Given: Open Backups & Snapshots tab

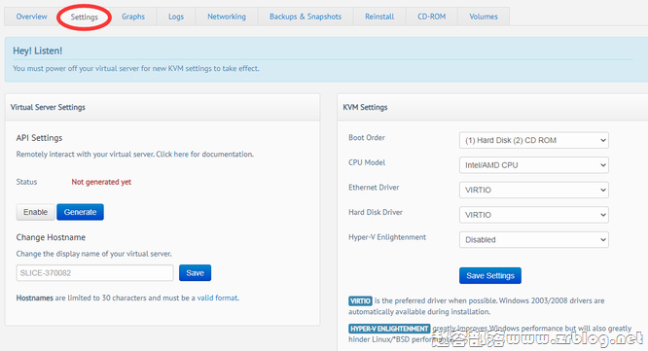Looking at the screenshot, I should coord(306,17).
